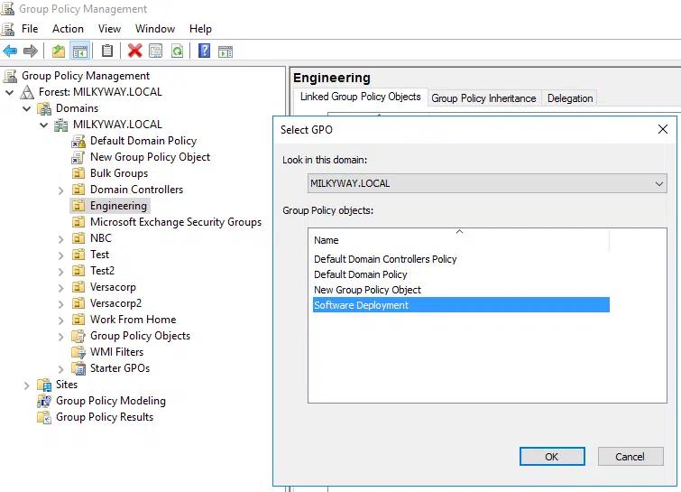681x492 pixels.
Task: Click the Engineering OU folder icon
Action: coord(78,206)
